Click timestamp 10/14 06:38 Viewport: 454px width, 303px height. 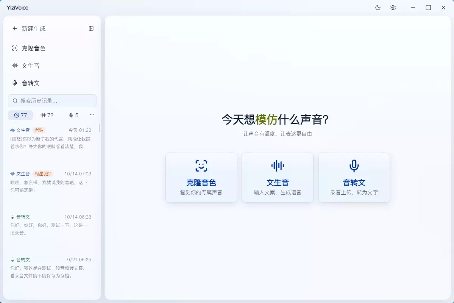coord(78,217)
